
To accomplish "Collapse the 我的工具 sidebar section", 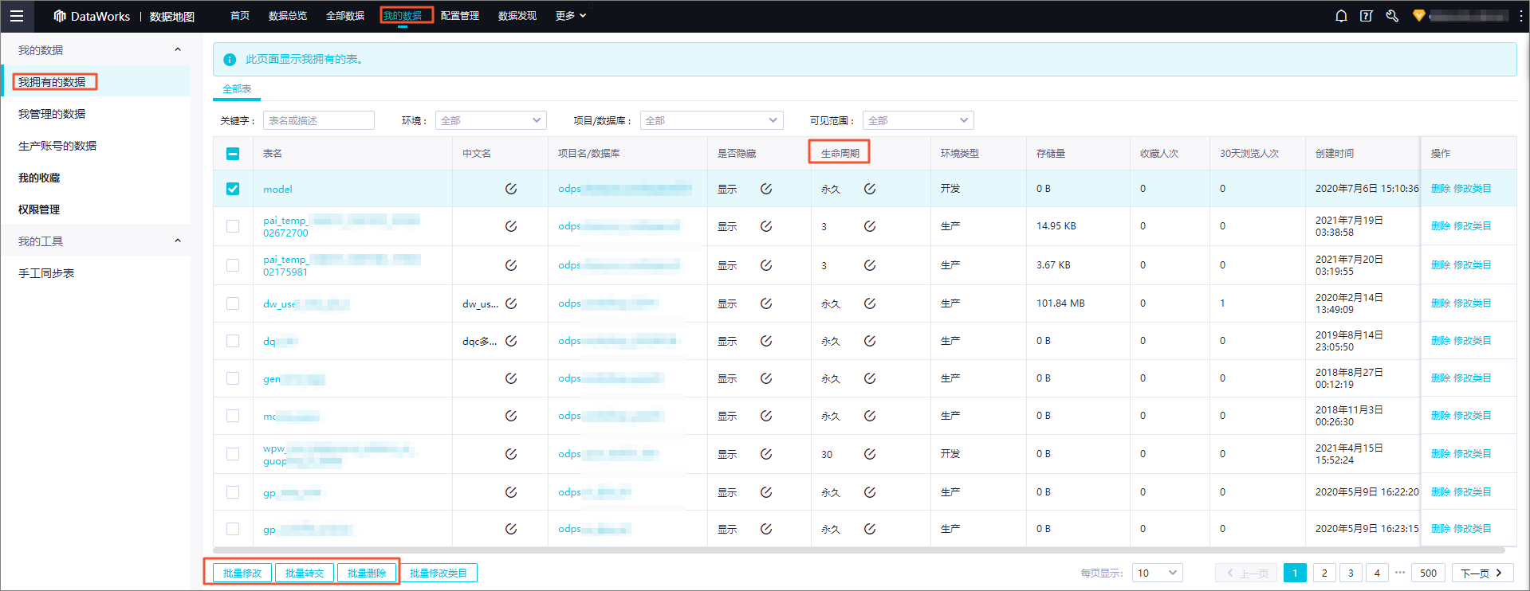I will 178,241.
